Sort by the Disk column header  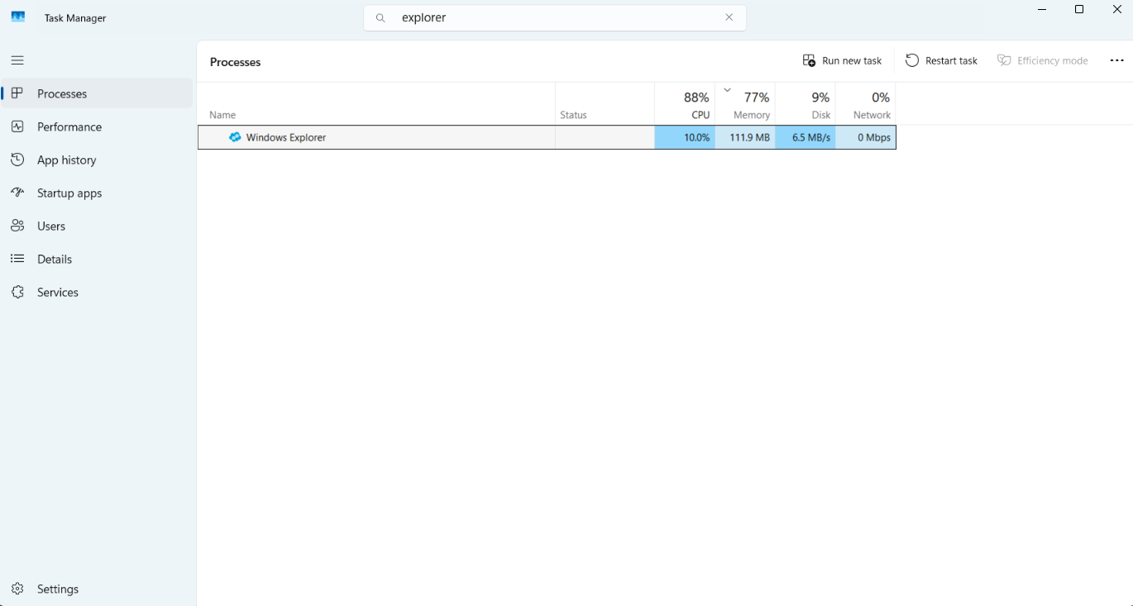806,104
